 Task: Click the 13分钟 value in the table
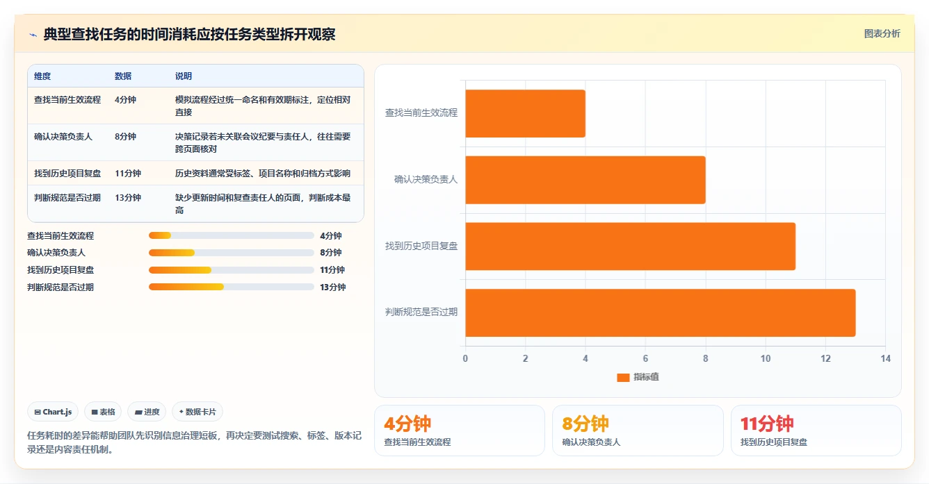(x=128, y=197)
